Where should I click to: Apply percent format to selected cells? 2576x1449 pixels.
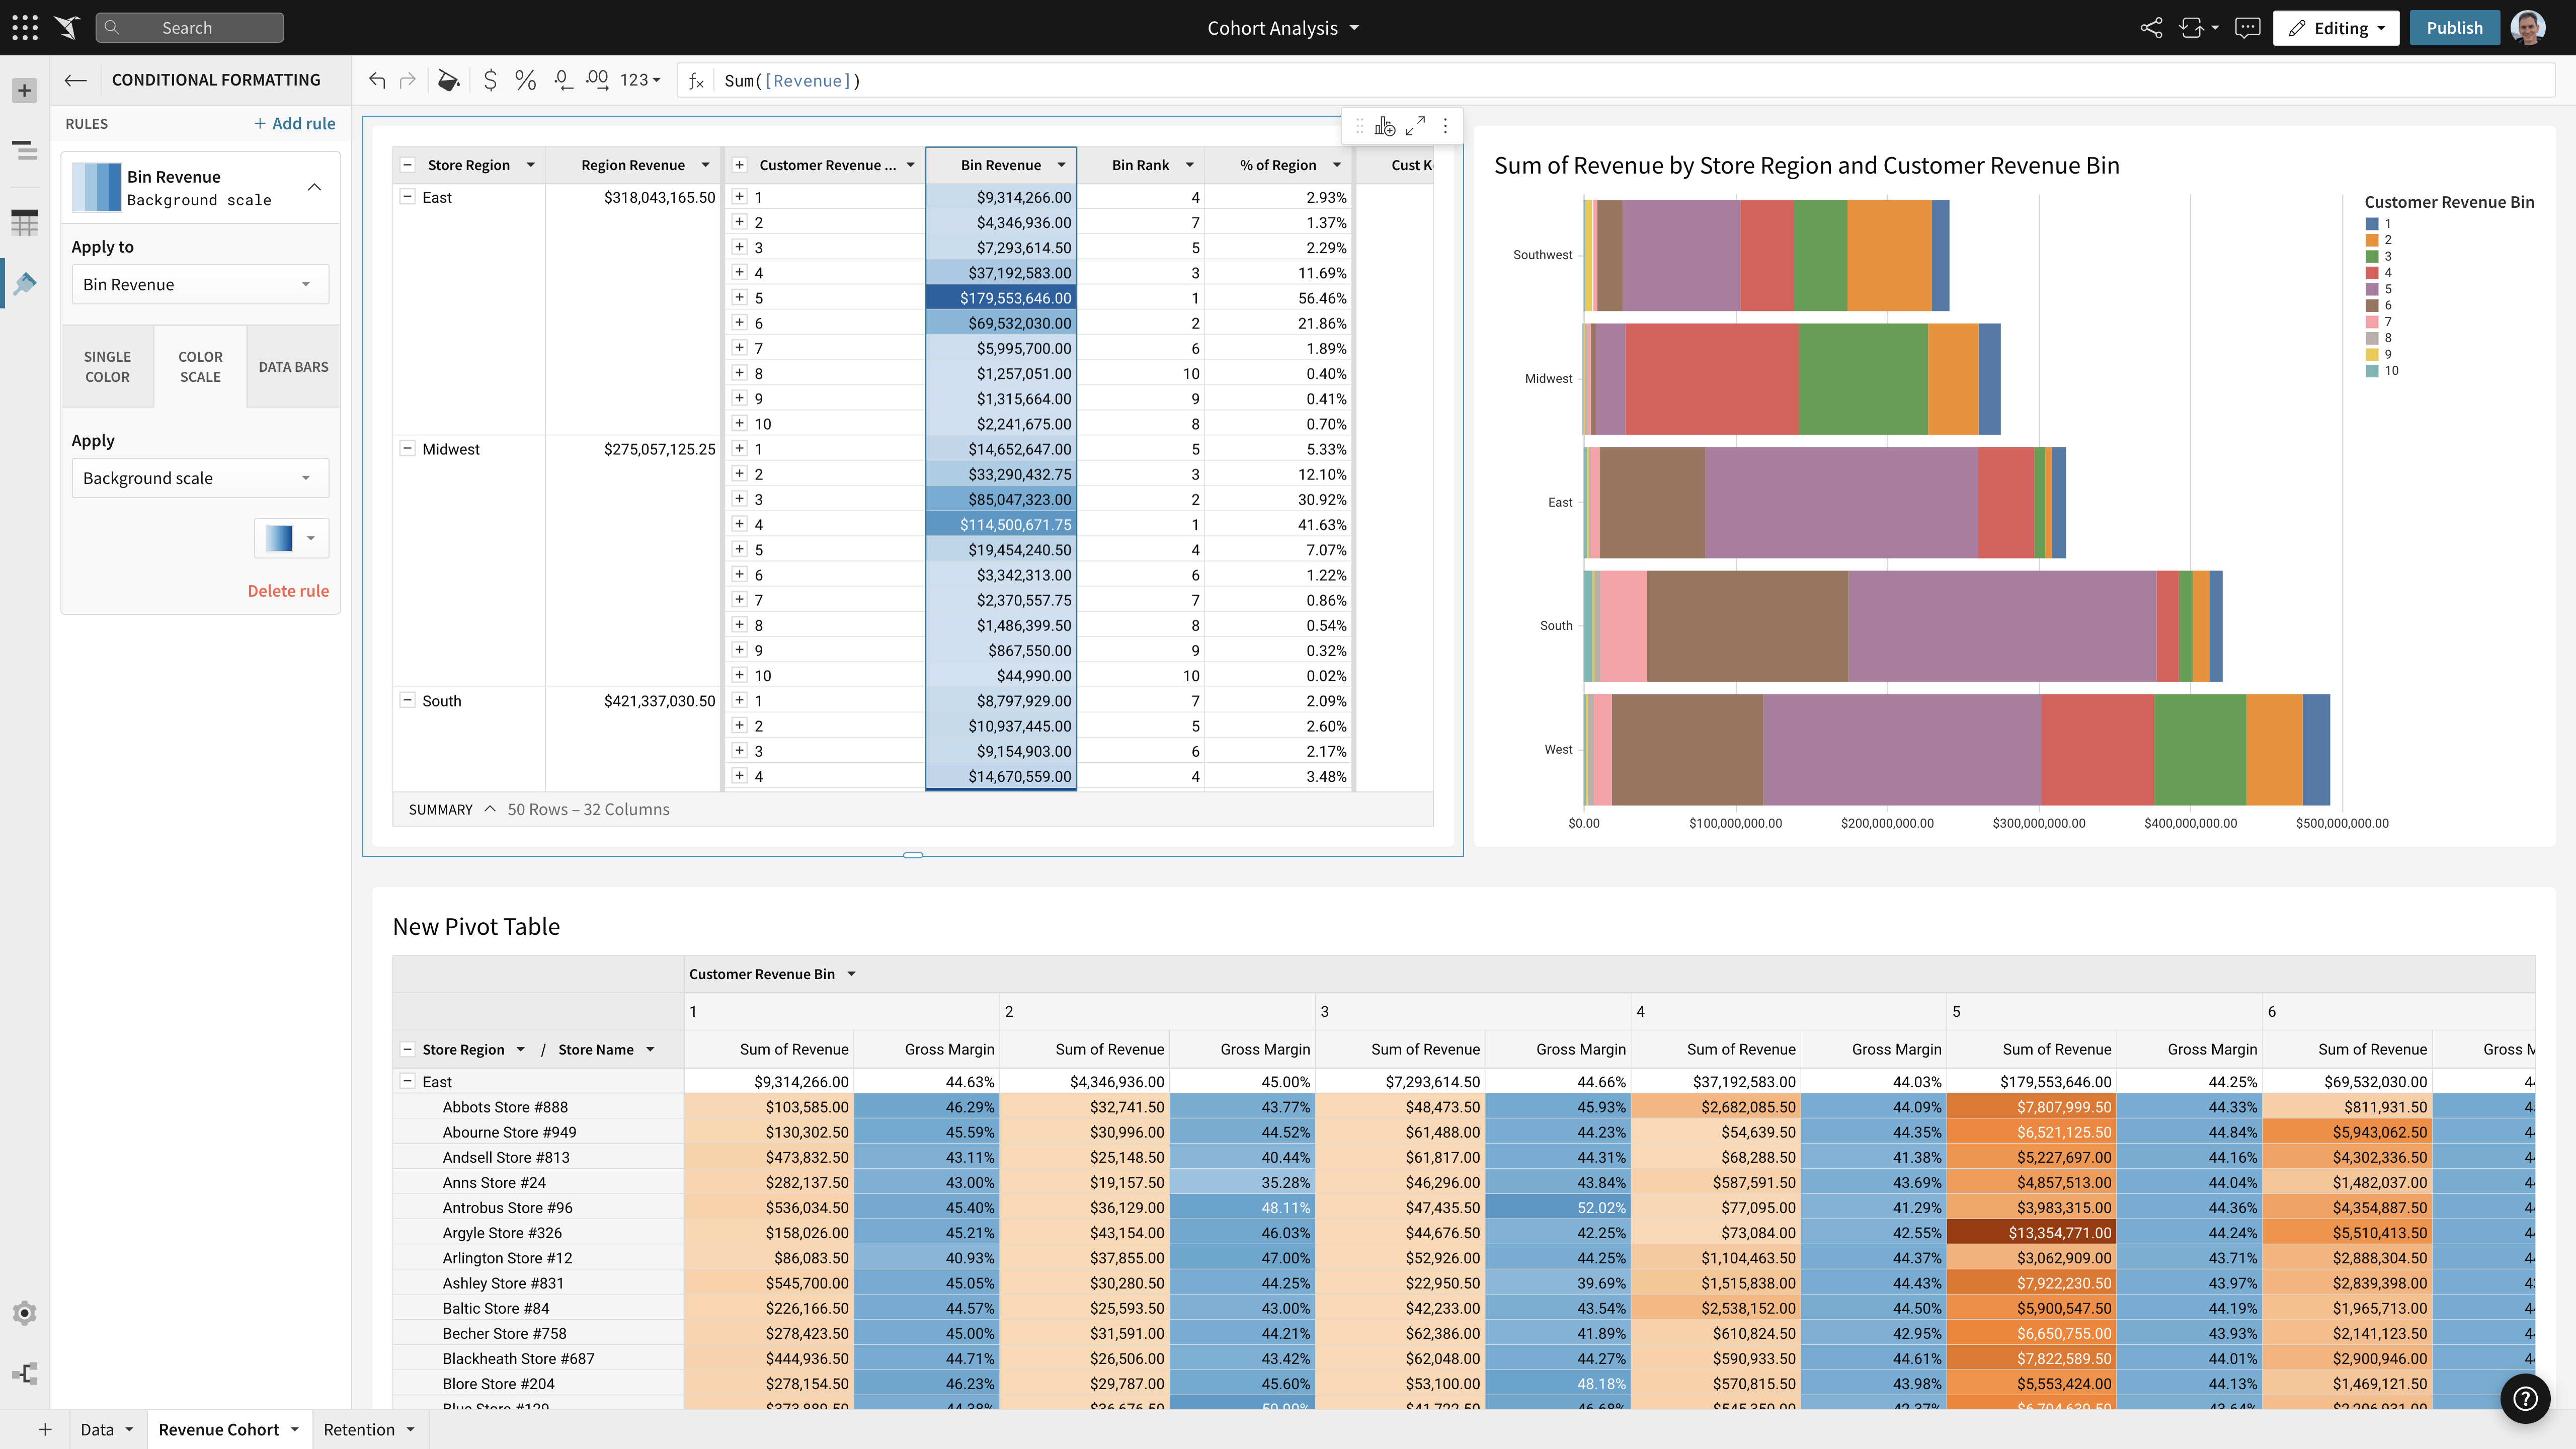525,80
